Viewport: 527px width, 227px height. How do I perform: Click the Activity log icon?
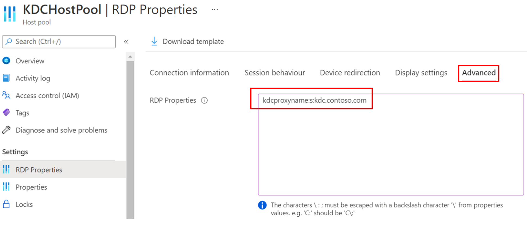6,78
